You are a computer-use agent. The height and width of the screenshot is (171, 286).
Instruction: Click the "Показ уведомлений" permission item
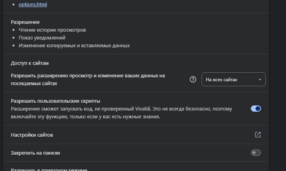[42, 38]
